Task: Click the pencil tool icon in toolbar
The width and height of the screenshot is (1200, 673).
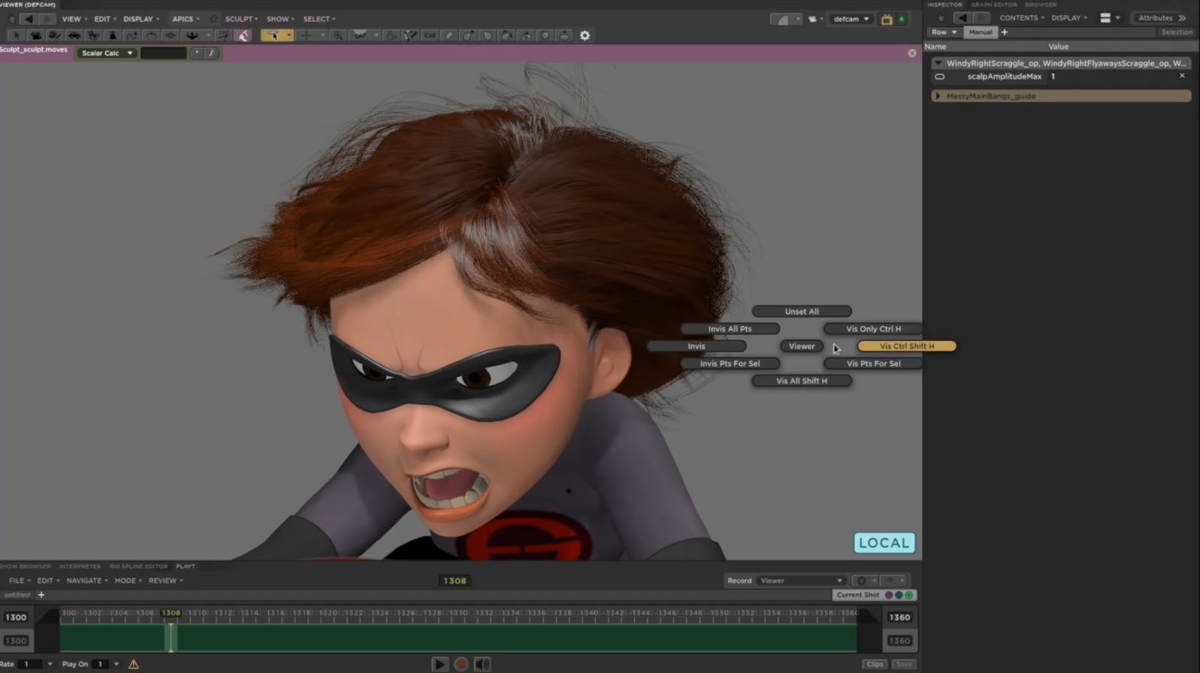Action: [449, 35]
